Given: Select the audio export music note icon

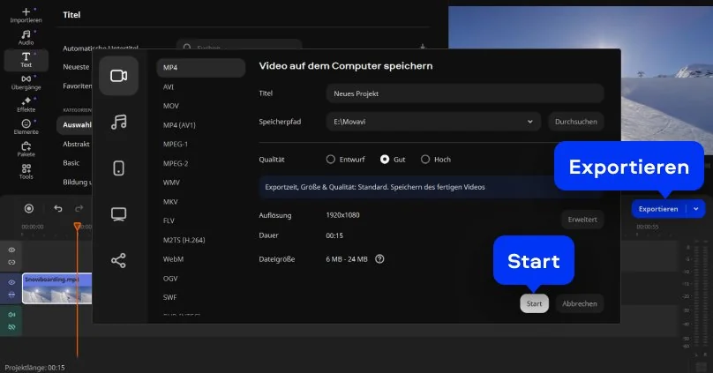Looking at the screenshot, I should point(118,122).
